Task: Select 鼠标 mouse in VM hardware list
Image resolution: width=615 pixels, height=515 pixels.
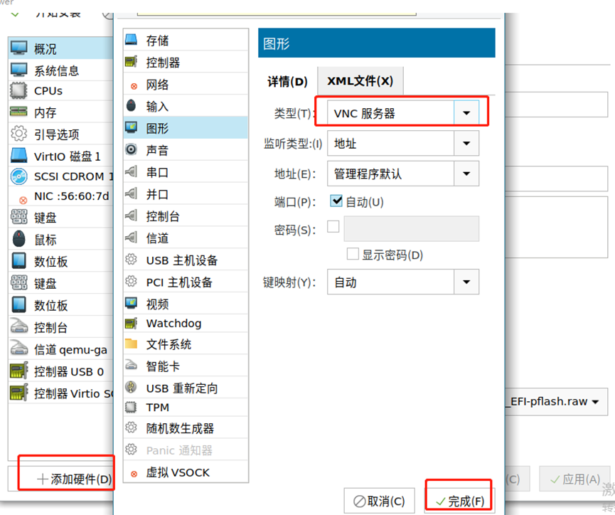Action: [61, 239]
